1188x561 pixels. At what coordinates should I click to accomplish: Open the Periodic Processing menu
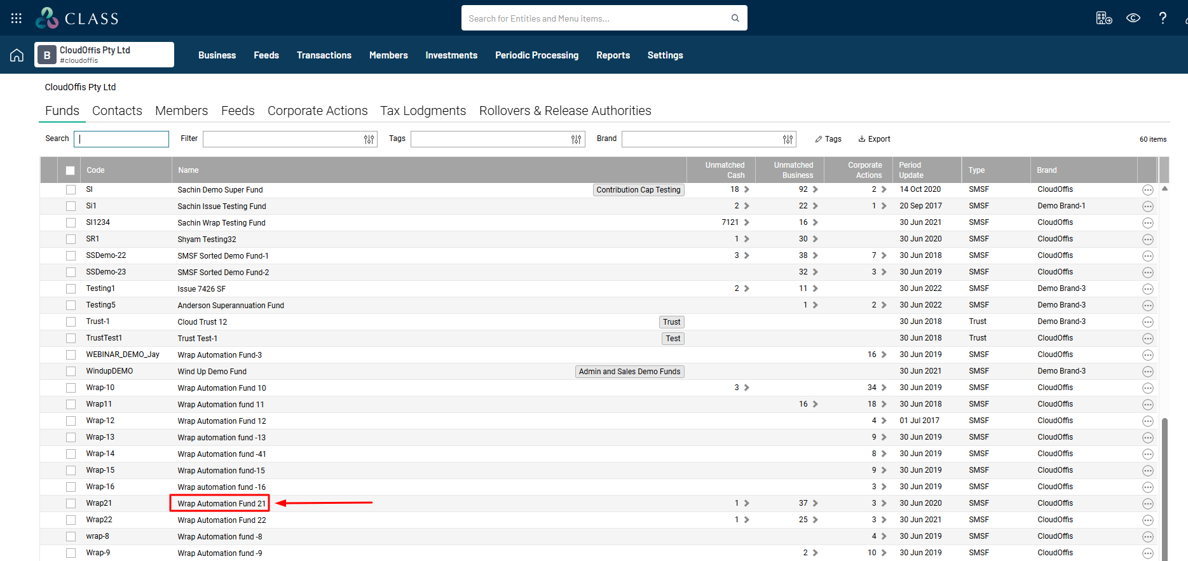[x=536, y=55]
